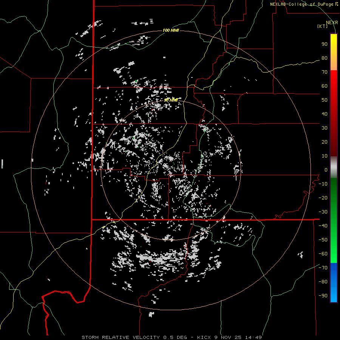This screenshot has width=340, height=340.
Task: Click the -40 scale value
Action: (323, 226)
